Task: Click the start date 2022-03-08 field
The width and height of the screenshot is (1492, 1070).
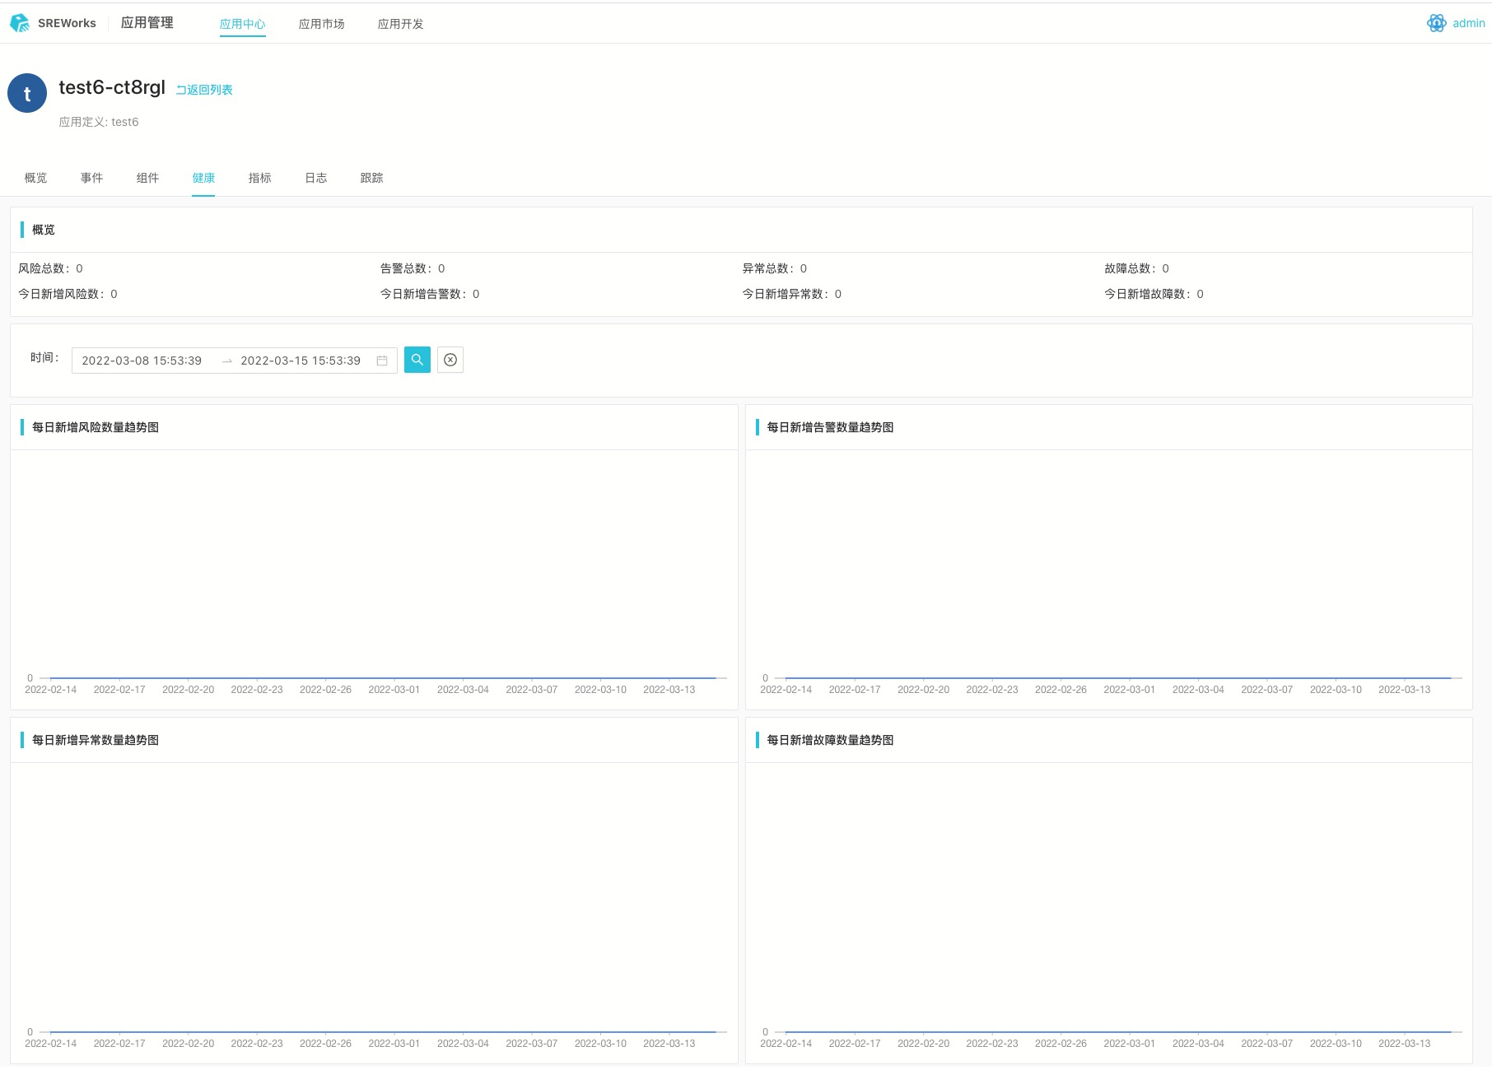Action: (x=142, y=361)
